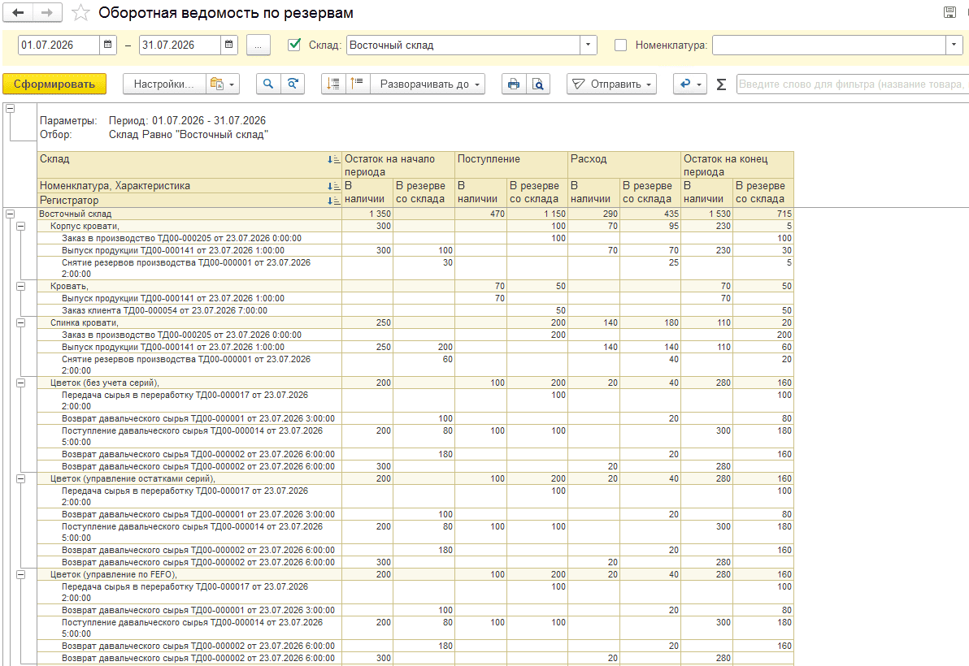Click the sum (Σ) icon
The width and height of the screenshot is (969, 666).
point(720,84)
